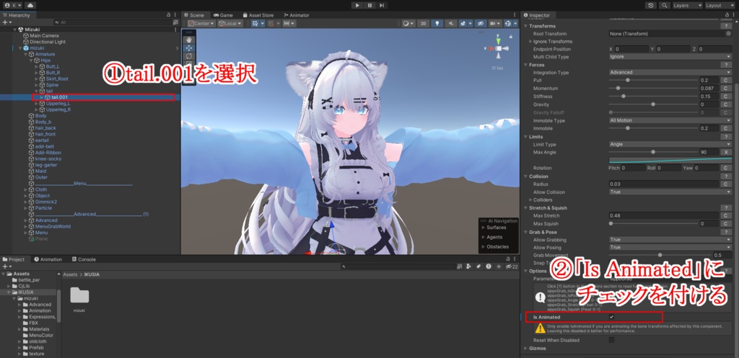Open the Pivot Center dropdown
Screen dimensions: 739x358
pyautogui.click(x=202, y=24)
